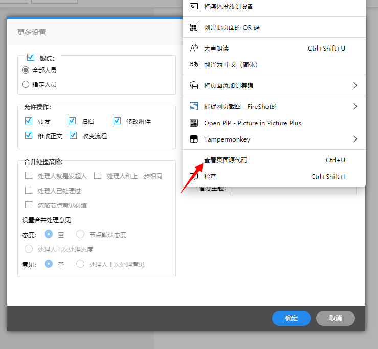The width and height of the screenshot is (378, 349).
Task: Click the Tampermonkey icon
Action: click(194, 139)
